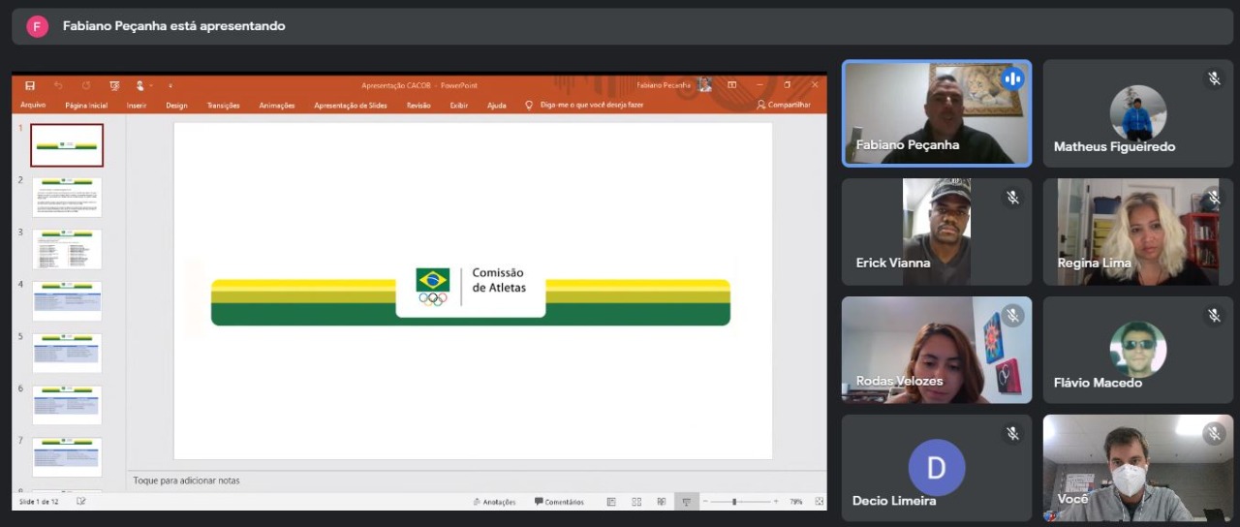Click muted mic icon on Regina Lima tile
Screen dimensions: 1240x527
(1214, 197)
